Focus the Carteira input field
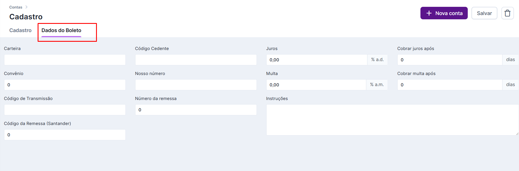 click(65, 60)
